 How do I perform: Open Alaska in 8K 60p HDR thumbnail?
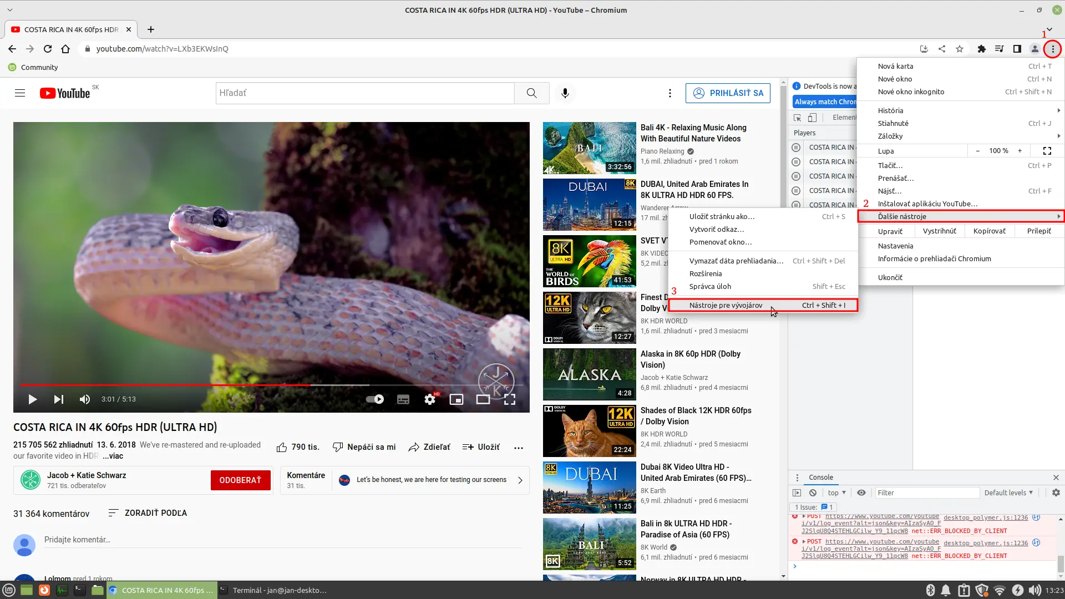click(590, 374)
